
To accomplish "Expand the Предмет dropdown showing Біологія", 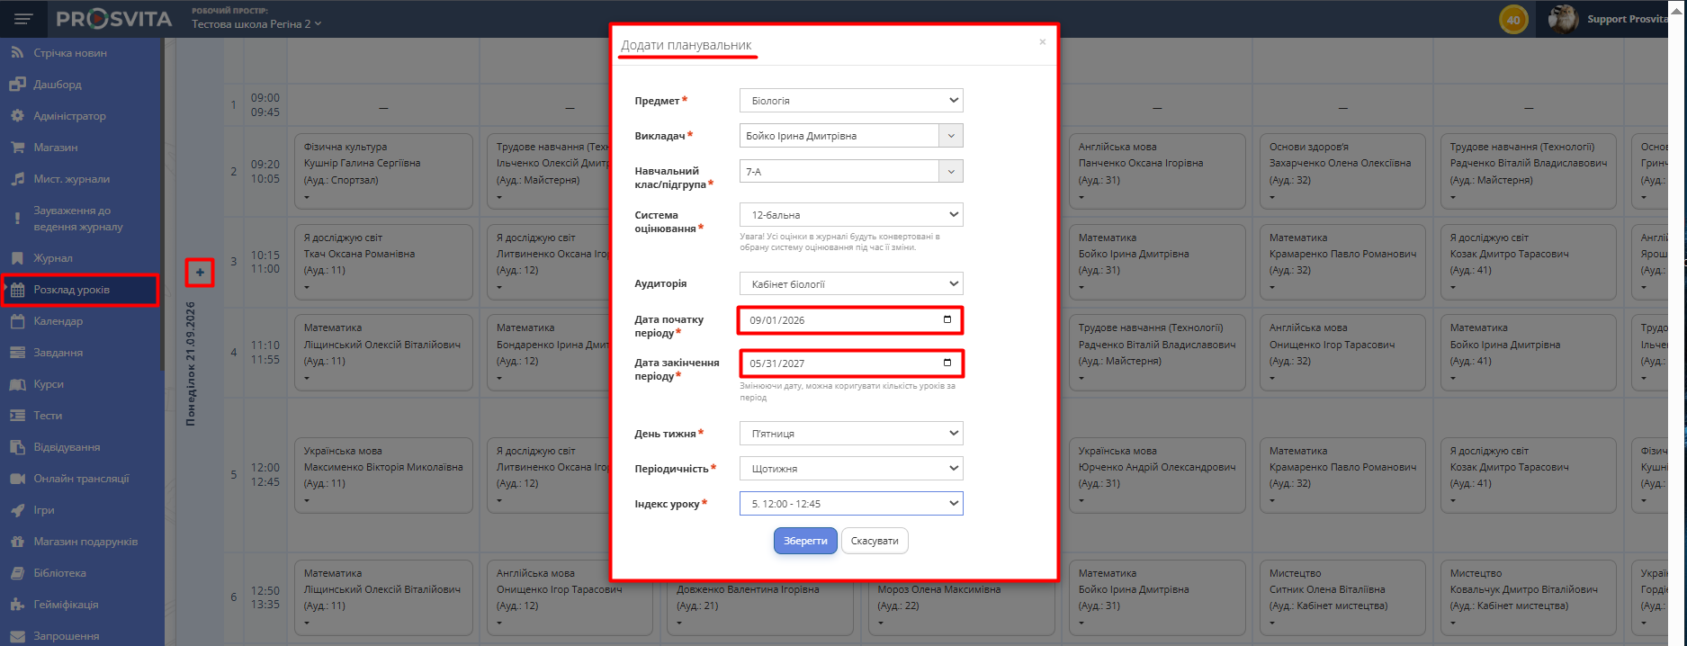I will 851,101.
